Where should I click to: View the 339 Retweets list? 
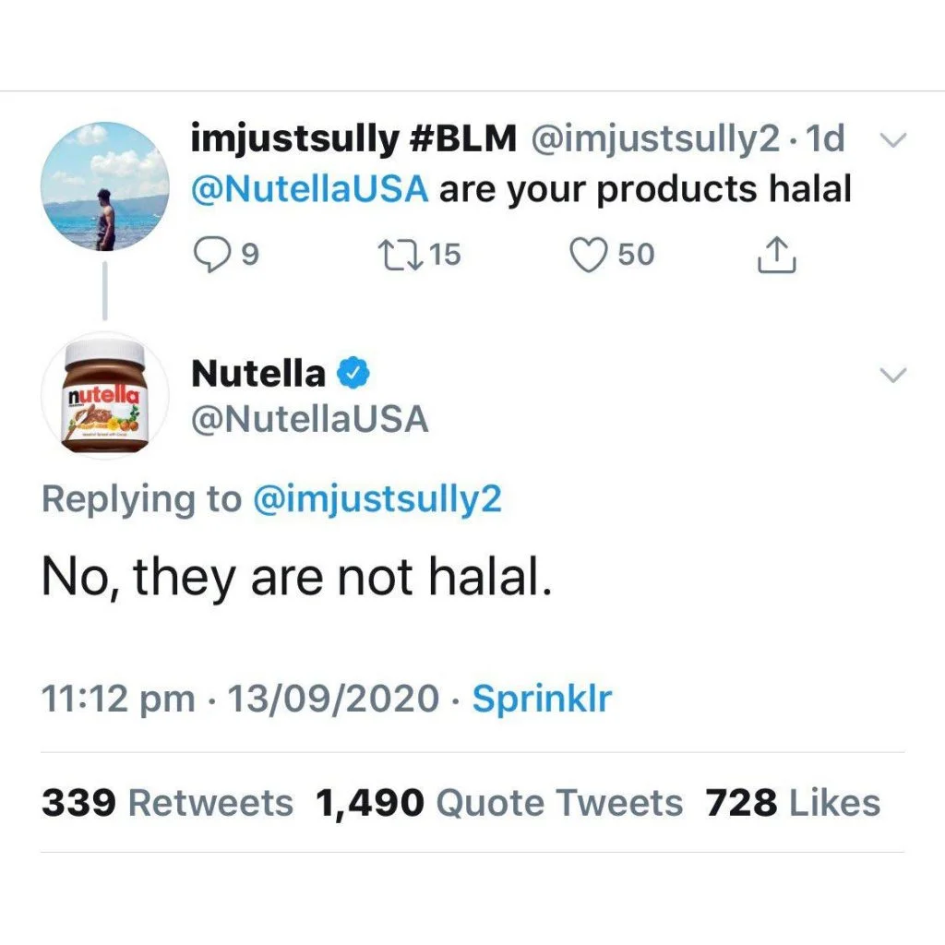(167, 803)
